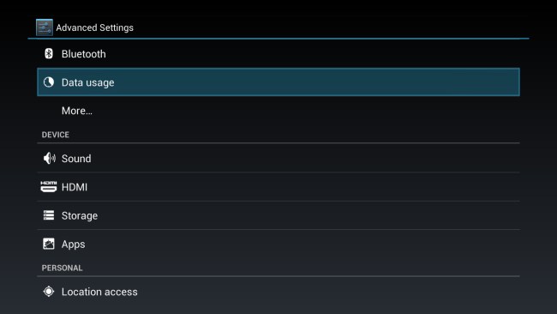
Task: Open Sound settings
Action: (278, 158)
